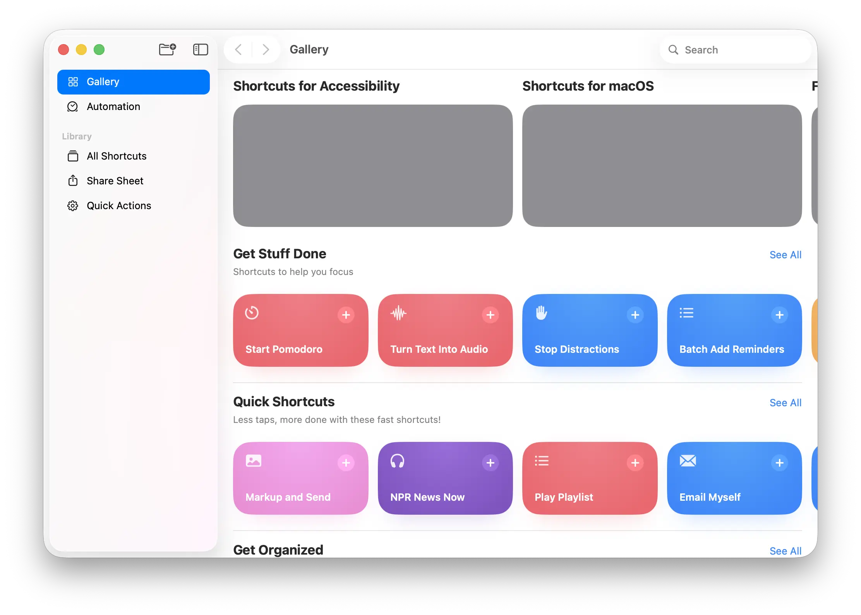Add Batch Add Reminders with plus button
The width and height of the screenshot is (861, 615).
click(x=780, y=315)
